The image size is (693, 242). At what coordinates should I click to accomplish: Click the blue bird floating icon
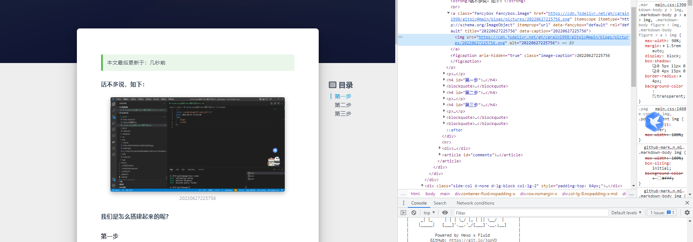click(x=654, y=122)
